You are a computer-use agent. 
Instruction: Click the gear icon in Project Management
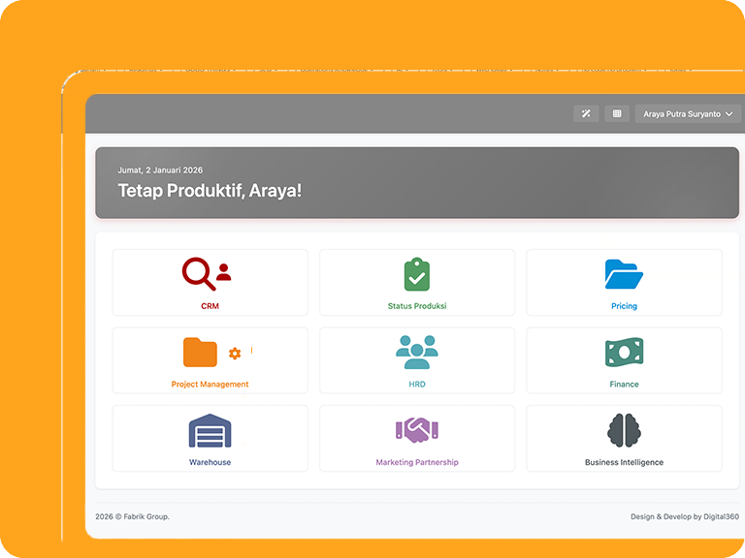click(235, 353)
